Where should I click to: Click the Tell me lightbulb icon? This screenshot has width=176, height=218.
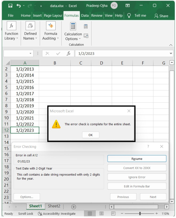[129, 16]
